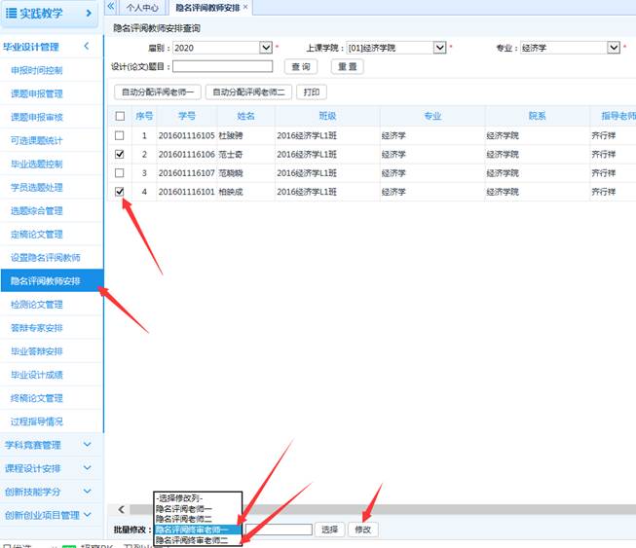Expand the 创新技能学分 section

pos(87,492)
